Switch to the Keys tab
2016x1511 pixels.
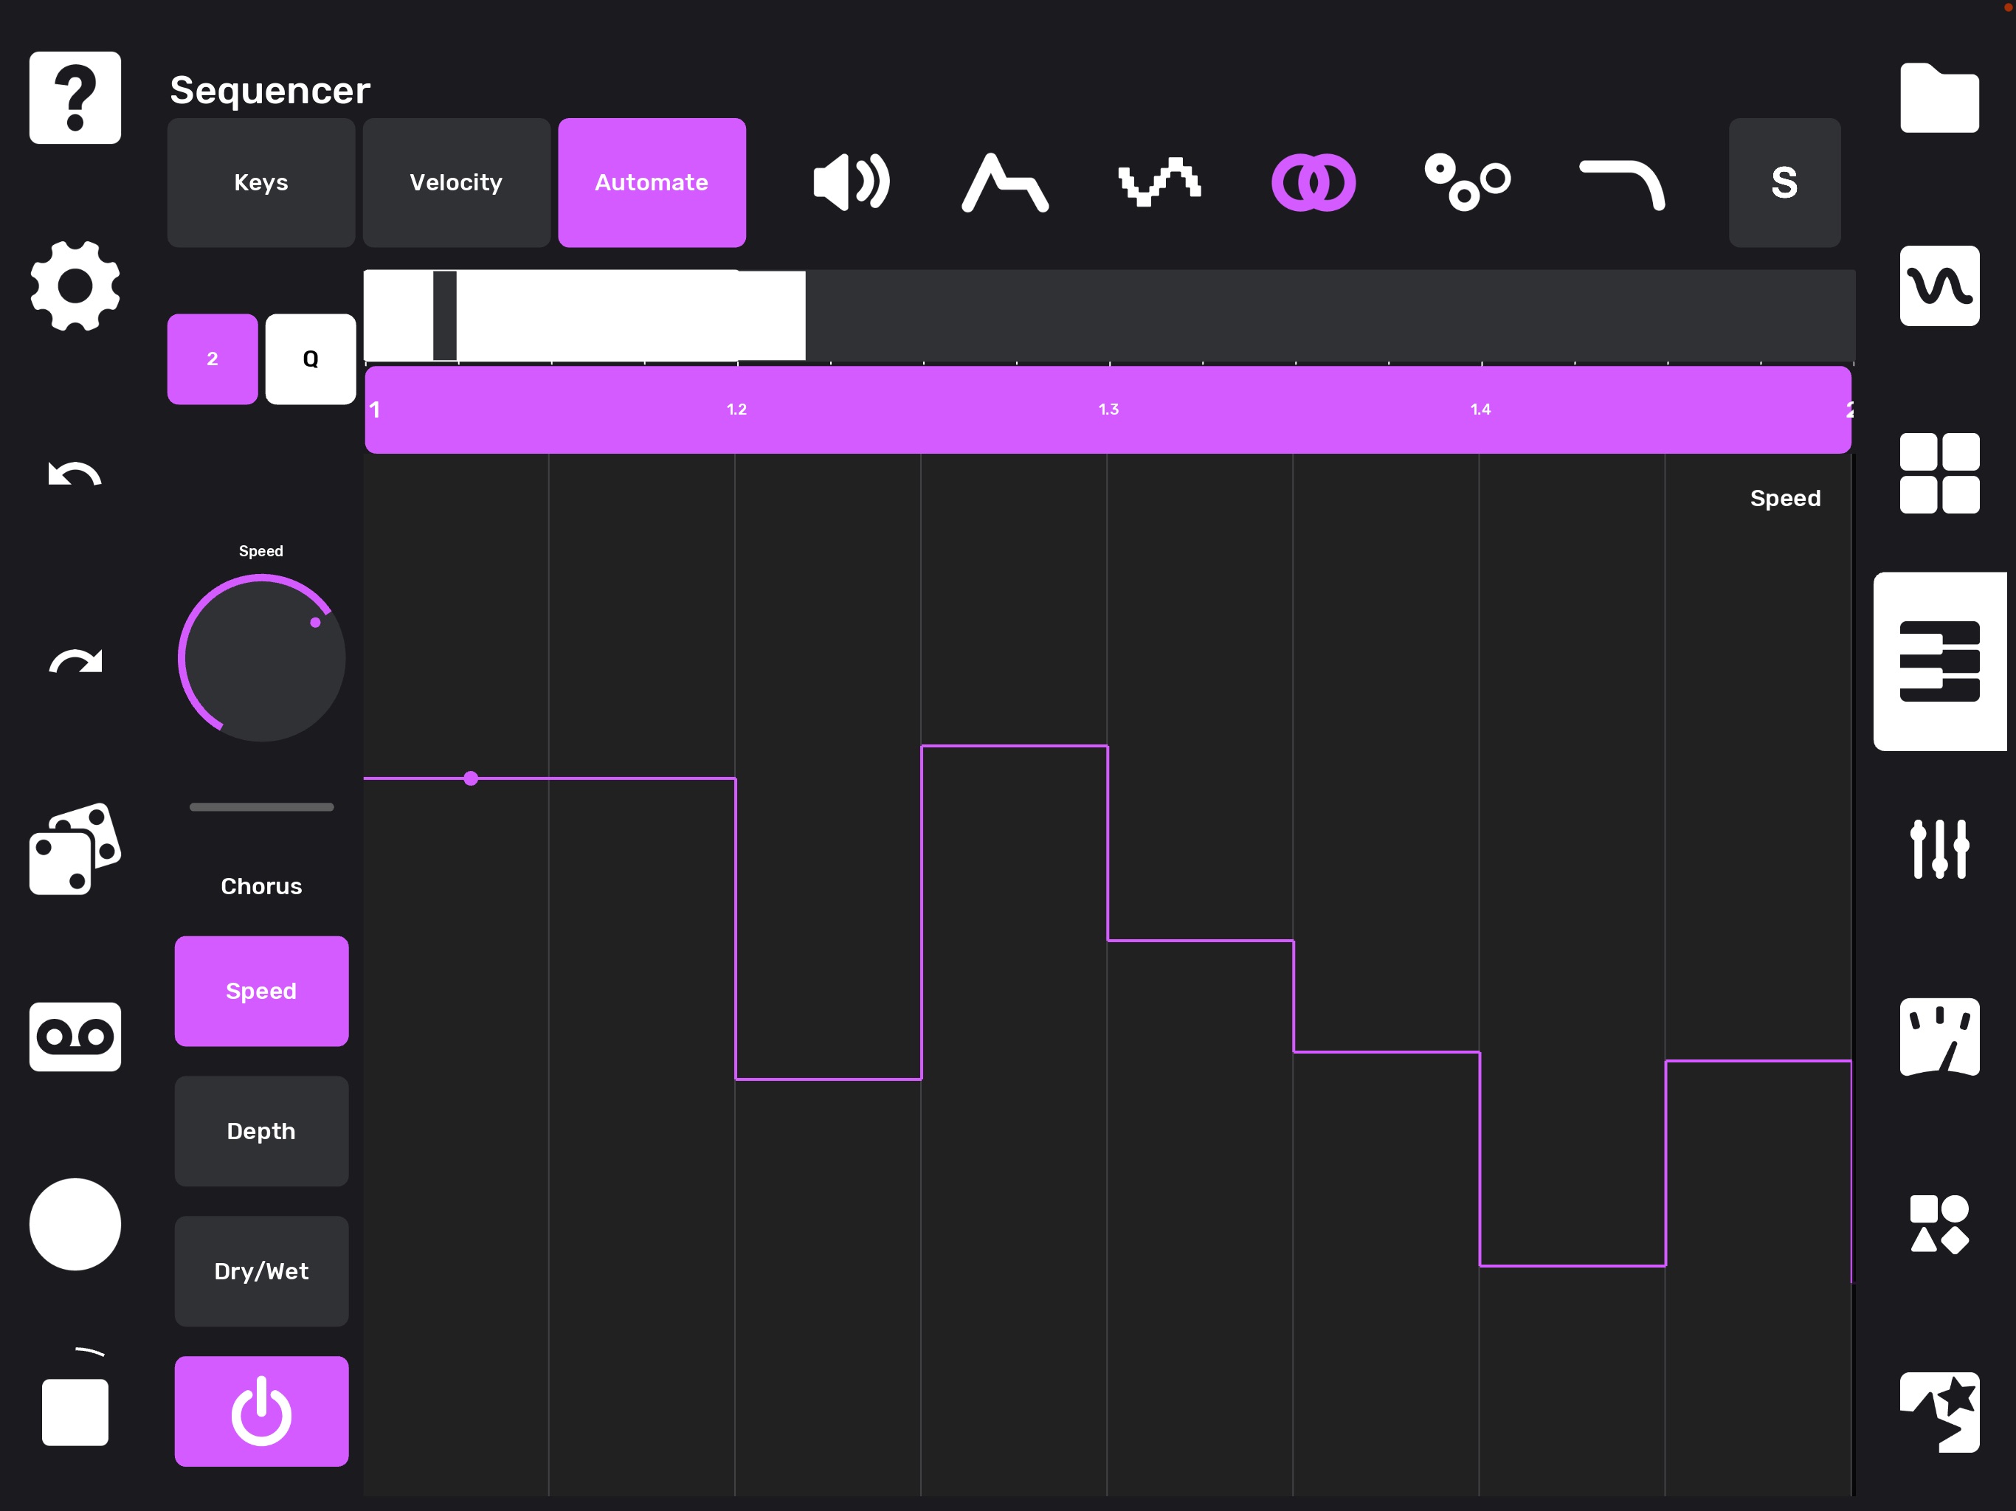coord(259,182)
